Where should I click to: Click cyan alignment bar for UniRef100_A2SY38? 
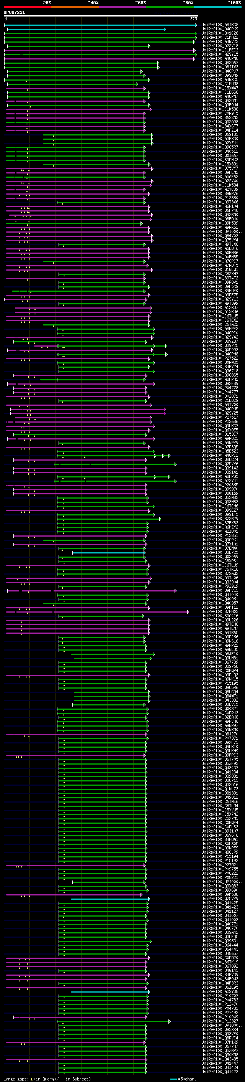click(110, 992)
